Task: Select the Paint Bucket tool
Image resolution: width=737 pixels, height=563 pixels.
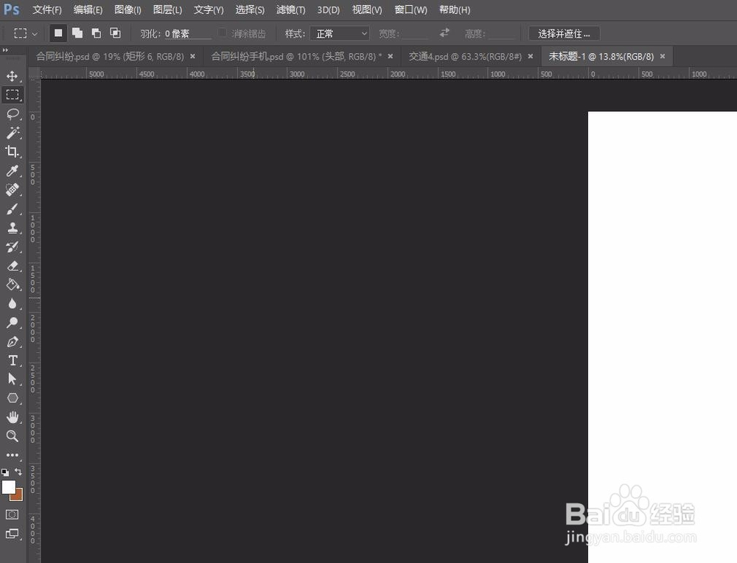Action: 13,284
